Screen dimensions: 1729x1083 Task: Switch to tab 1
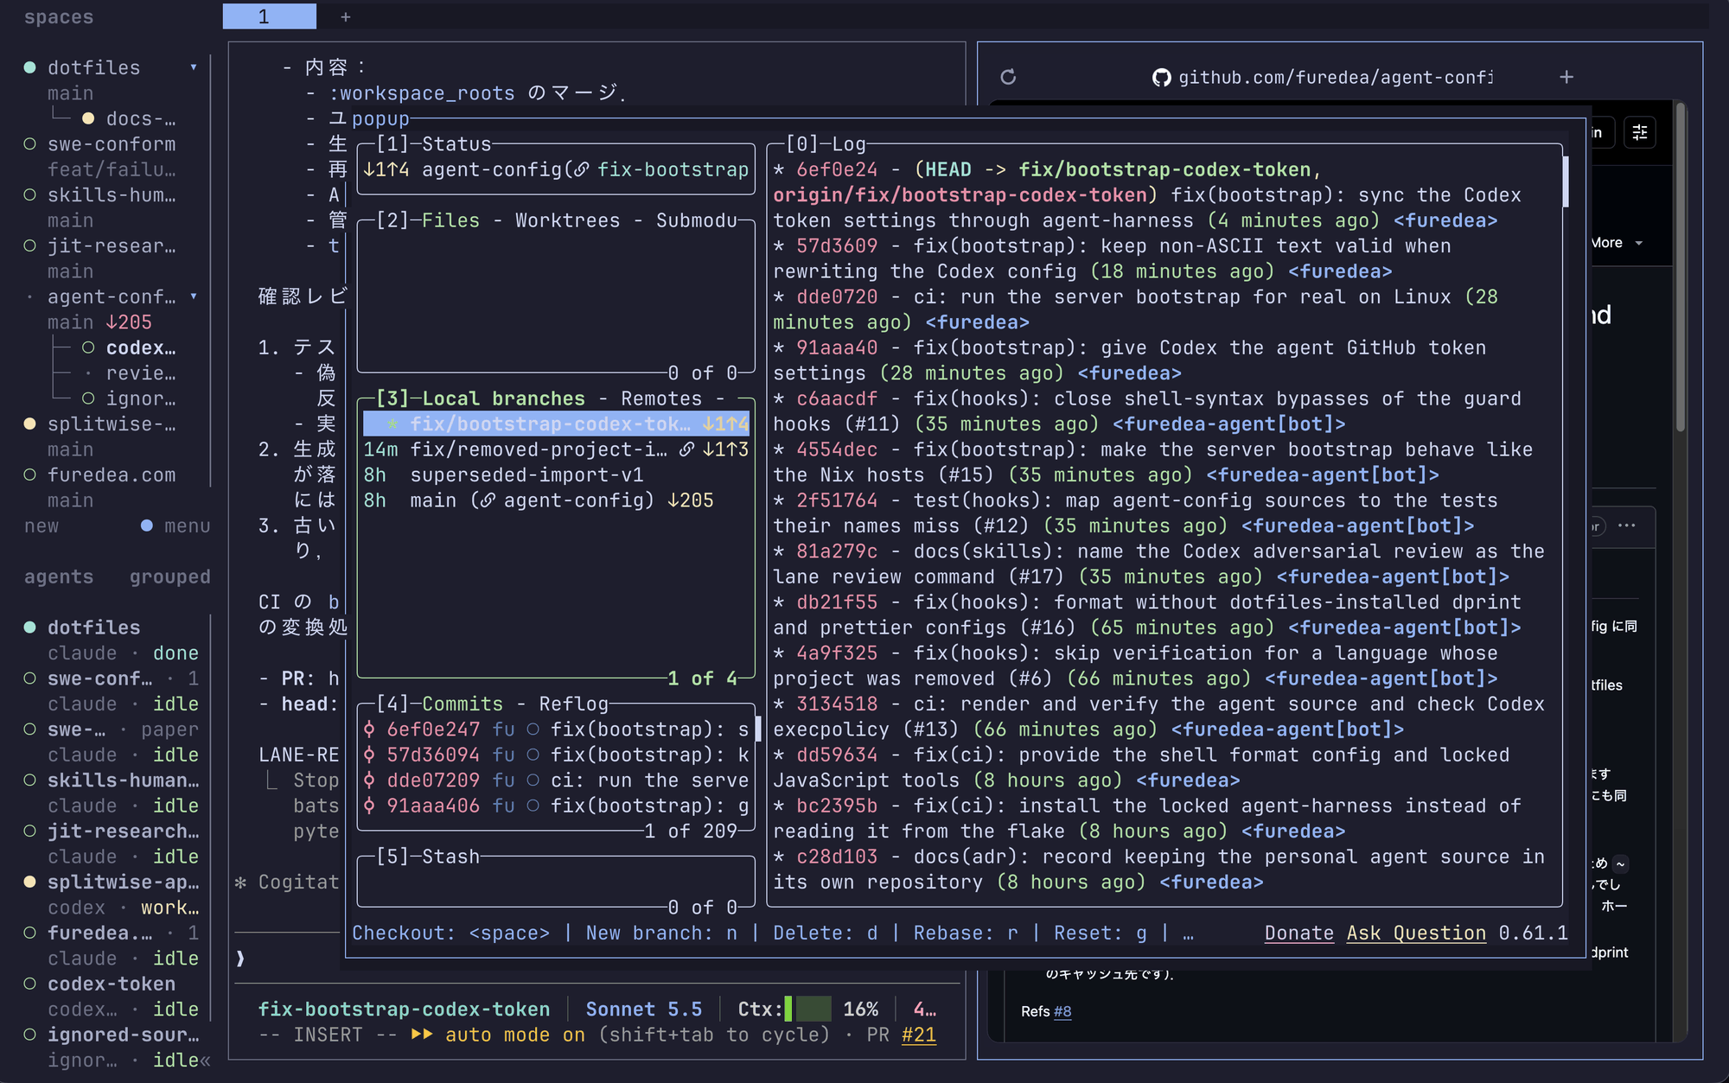[270, 16]
